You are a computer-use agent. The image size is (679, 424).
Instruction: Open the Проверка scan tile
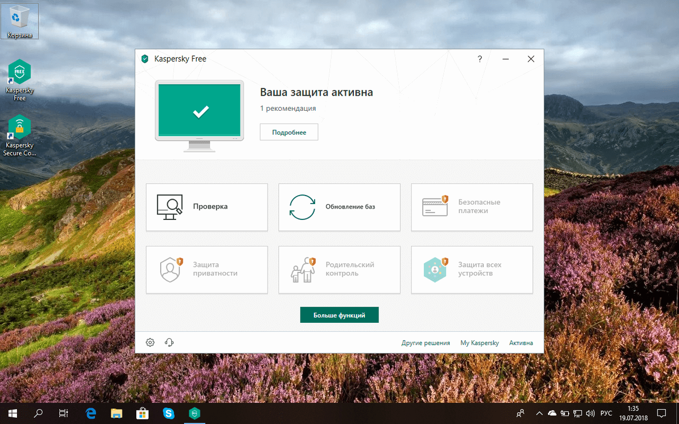[x=207, y=207]
